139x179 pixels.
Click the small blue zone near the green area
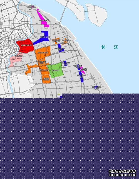click(65, 63)
